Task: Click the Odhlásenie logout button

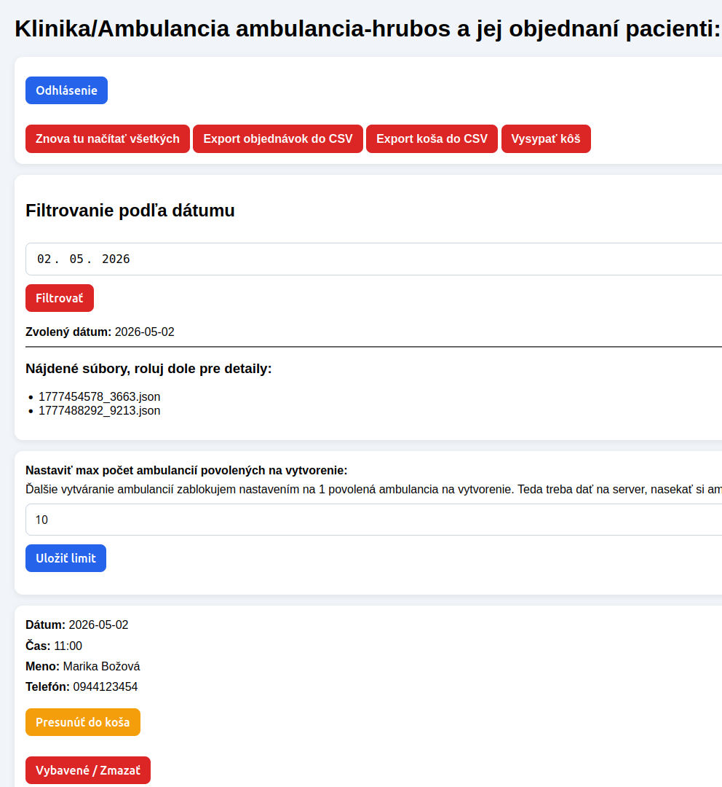Action: click(x=66, y=90)
